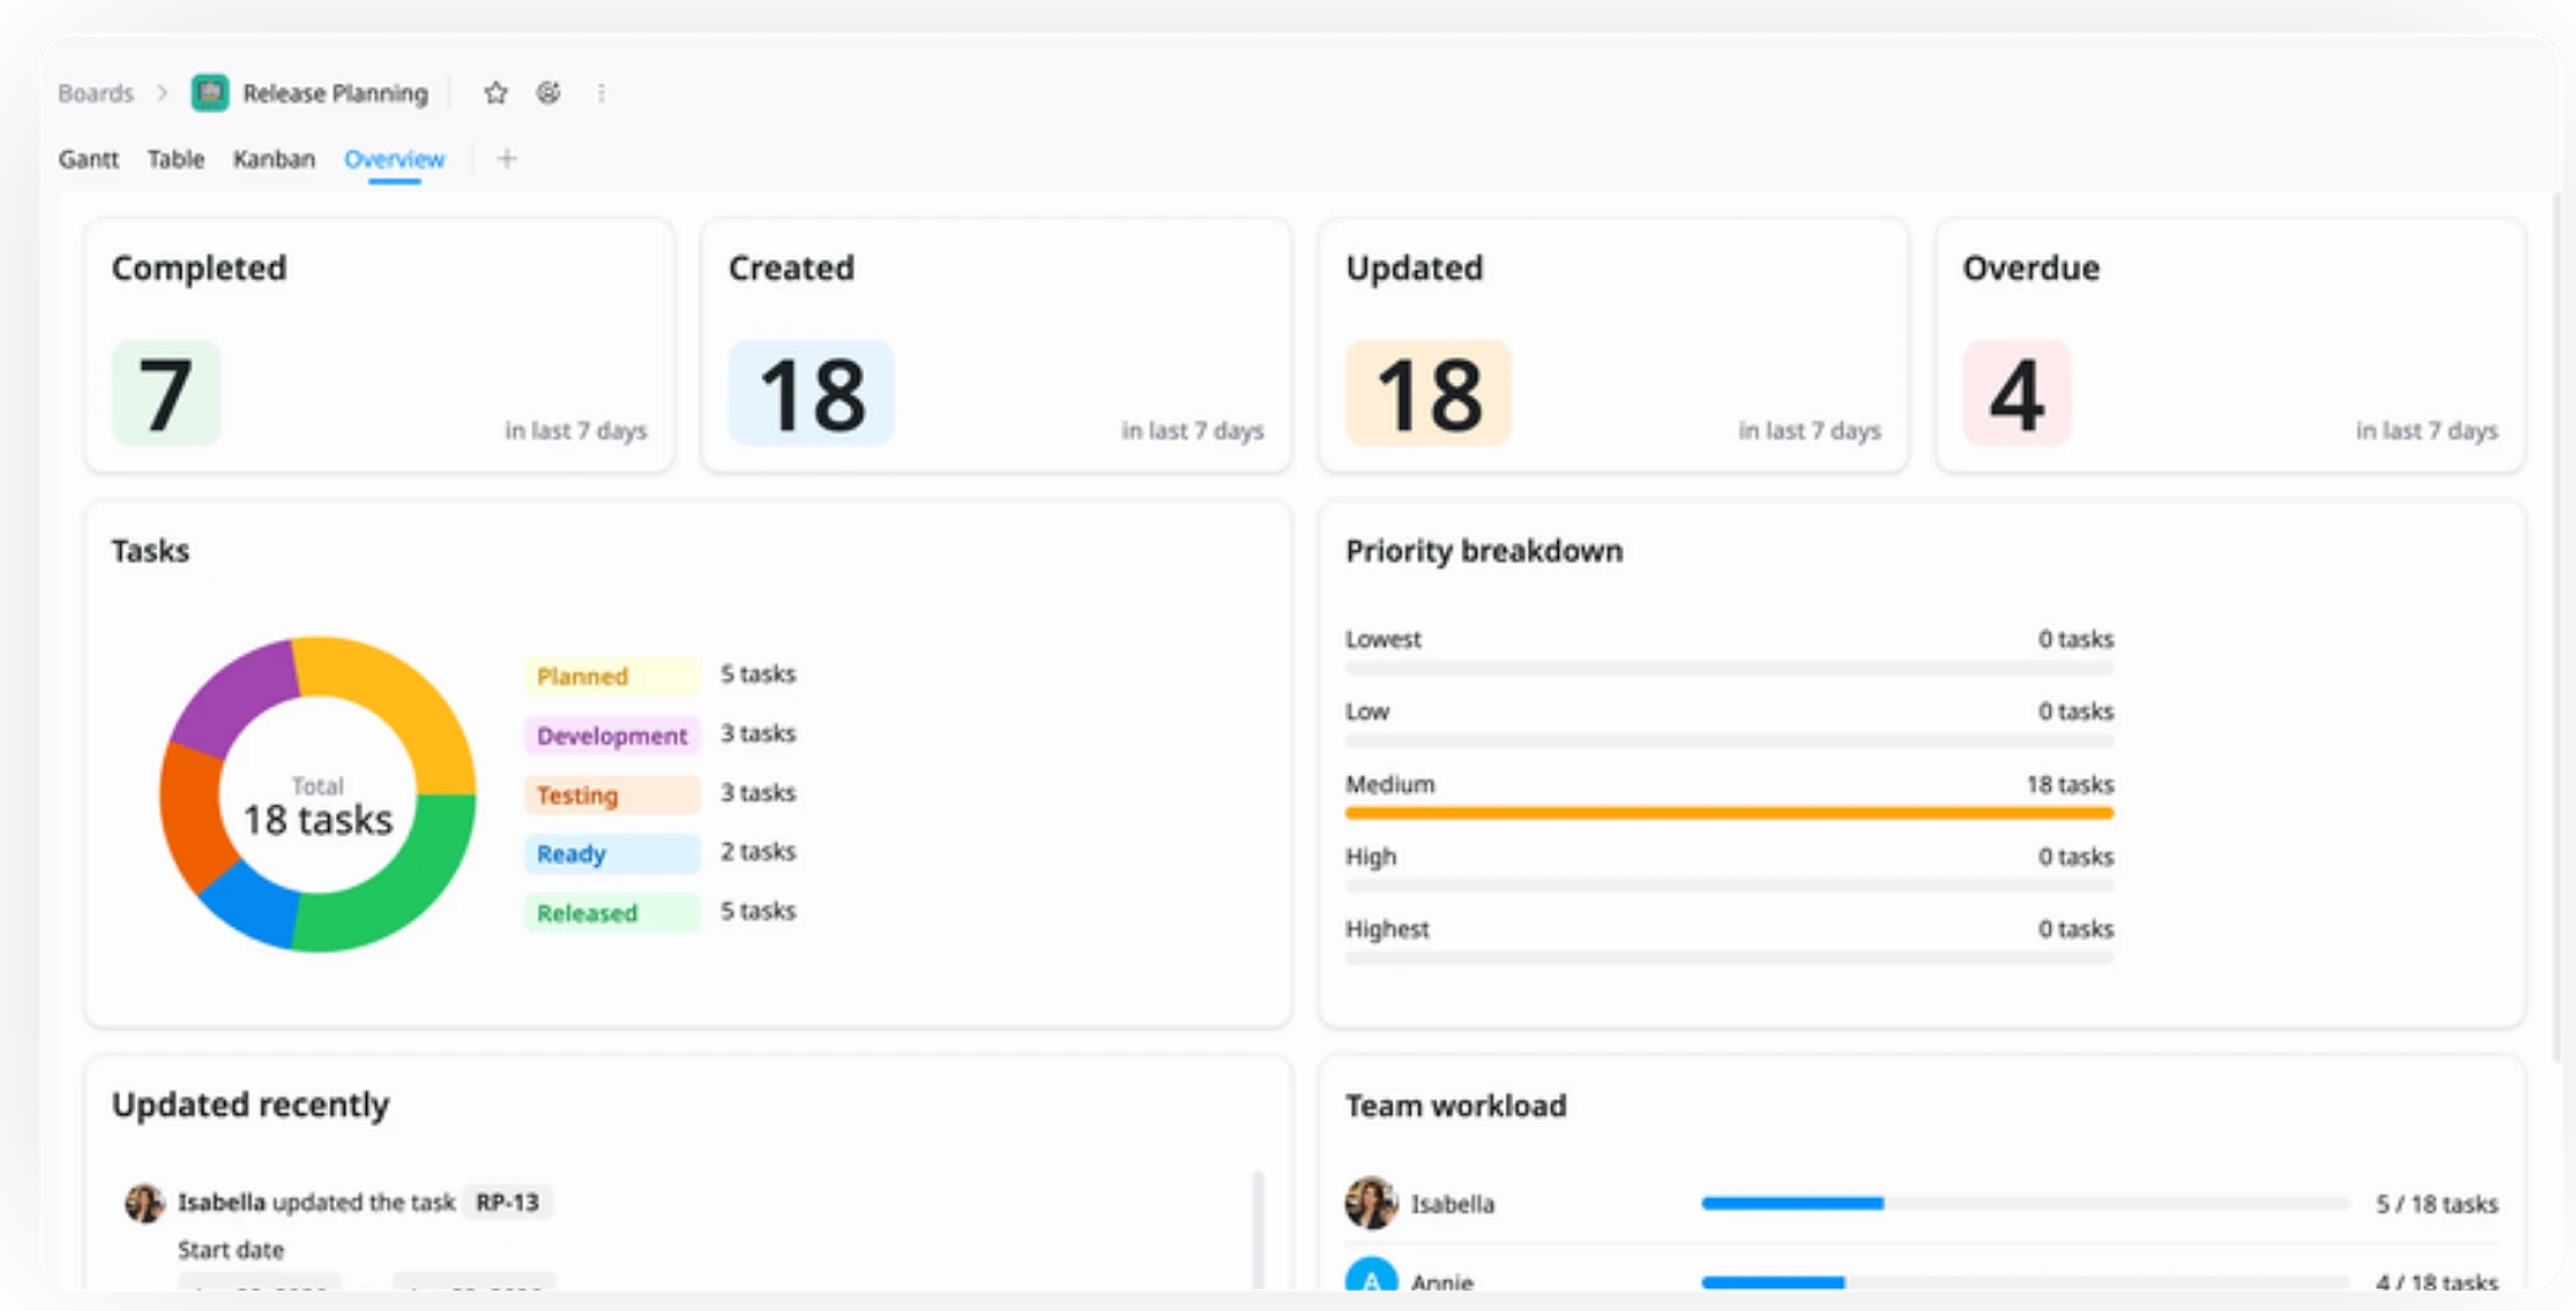Open the Release Planning board title
This screenshot has width=2576, height=1311.
point(336,93)
